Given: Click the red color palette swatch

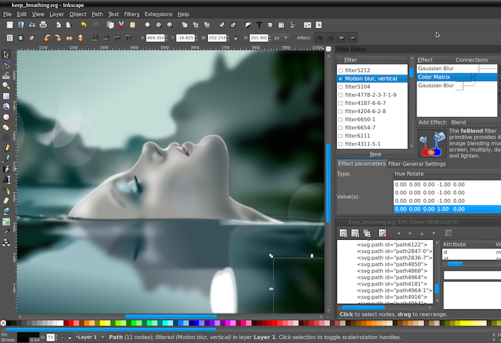Looking at the screenshot, I should [71, 323].
